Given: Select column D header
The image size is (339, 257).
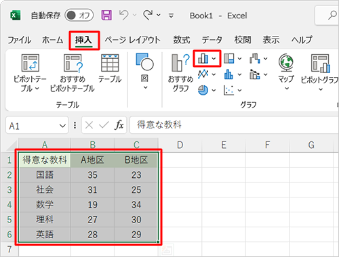Looking at the screenshot, I should click(180, 145).
